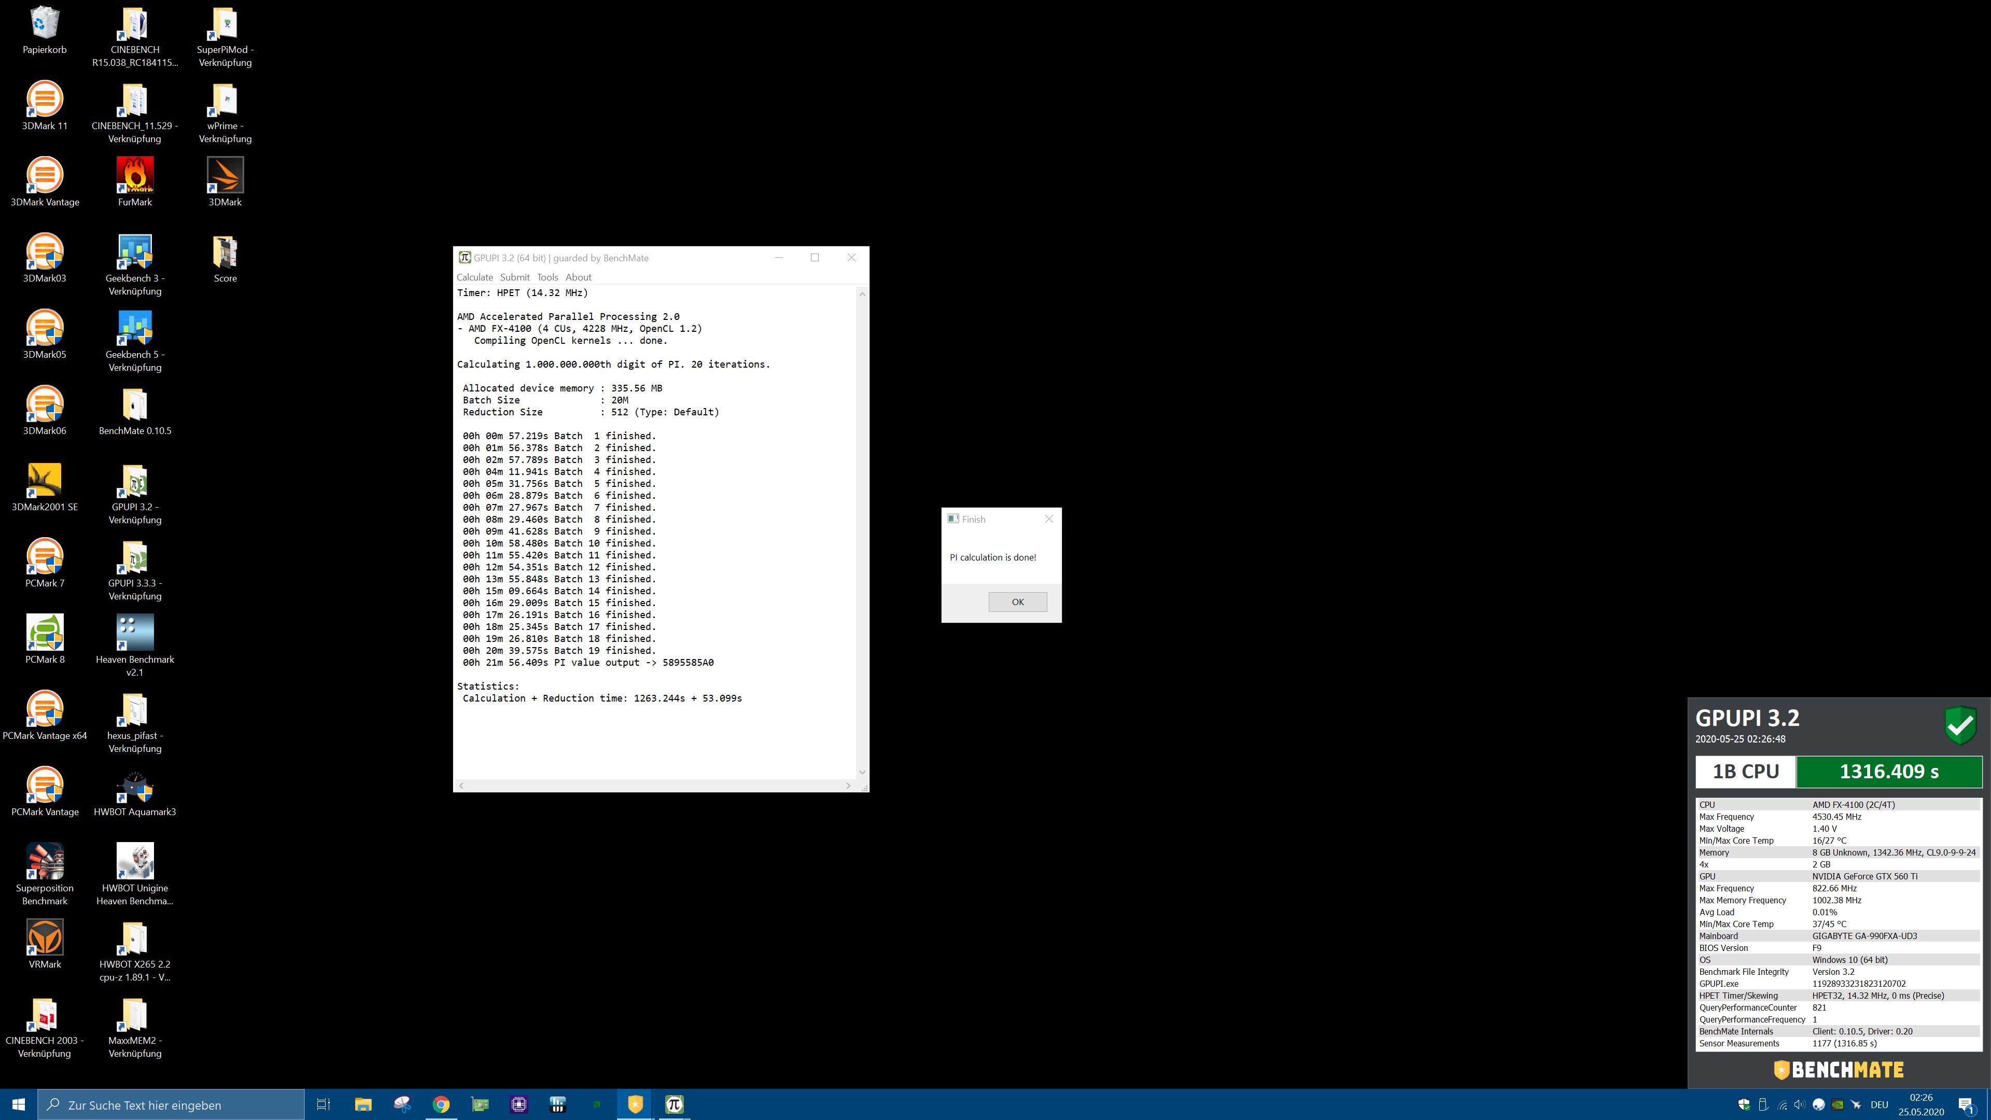Click the 1B CPU benchmark label
The height and width of the screenshot is (1120, 1991).
(x=1746, y=772)
